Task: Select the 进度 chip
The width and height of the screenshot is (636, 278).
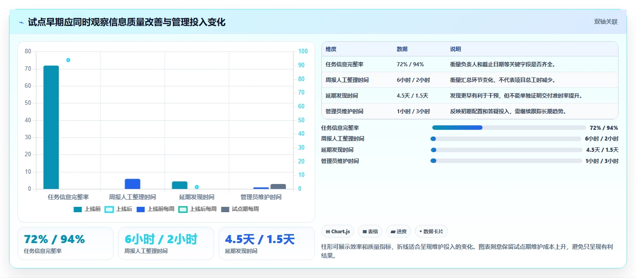Action: coord(399,231)
